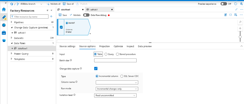The image size is (244, 104).
Task: Click Batch size info icon
Action: pyautogui.click(x=71, y=60)
